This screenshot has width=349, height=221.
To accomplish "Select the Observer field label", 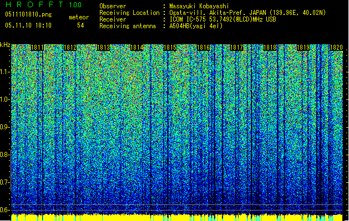I will click(x=113, y=6).
